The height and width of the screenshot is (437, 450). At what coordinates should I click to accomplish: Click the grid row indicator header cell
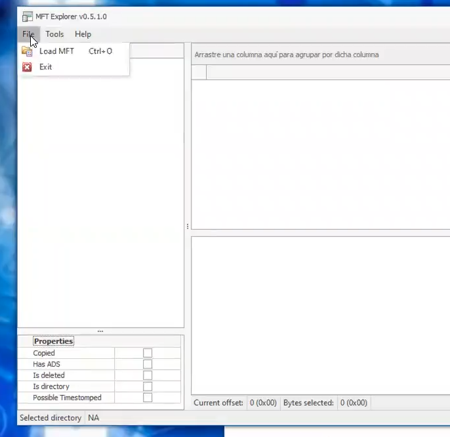pos(199,72)
